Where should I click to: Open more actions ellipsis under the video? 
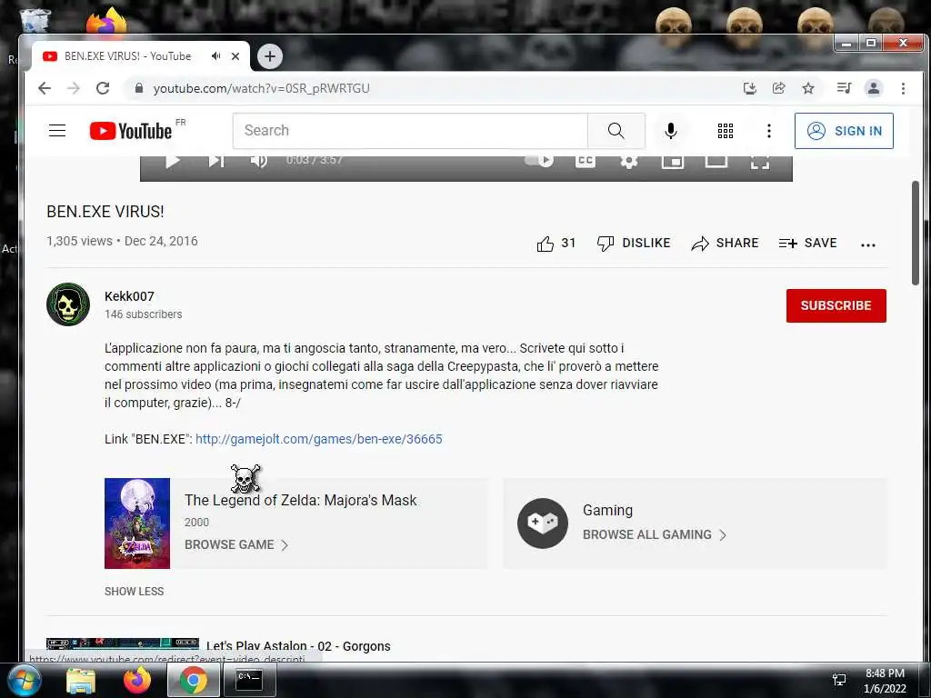(x=868, y=244)
